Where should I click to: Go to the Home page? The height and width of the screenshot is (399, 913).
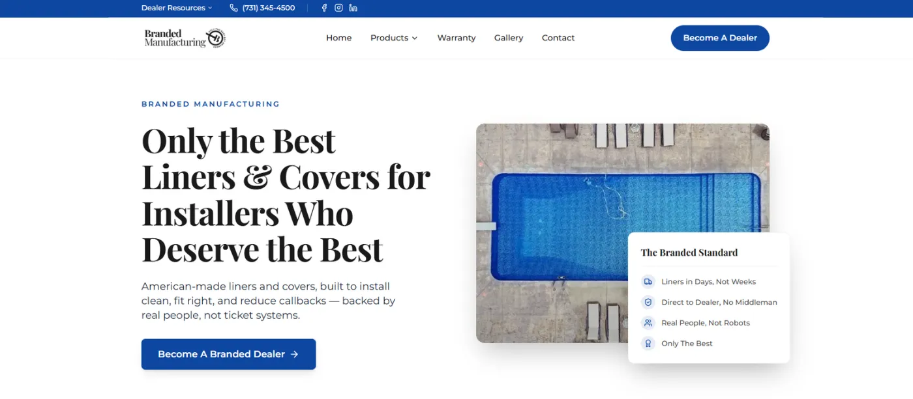[338, 38]
